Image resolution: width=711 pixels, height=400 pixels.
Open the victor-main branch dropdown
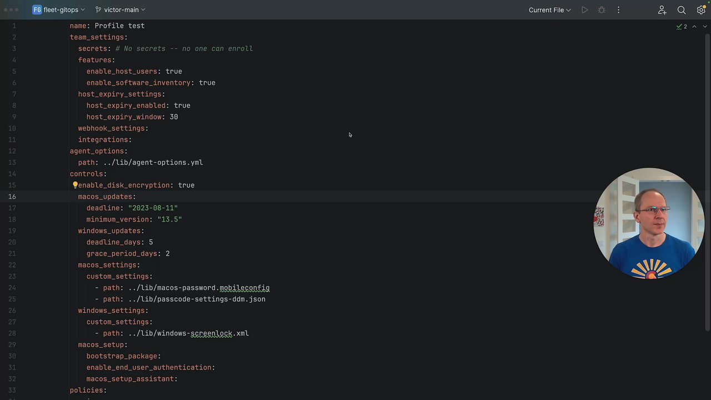click(x=121, y=10)
